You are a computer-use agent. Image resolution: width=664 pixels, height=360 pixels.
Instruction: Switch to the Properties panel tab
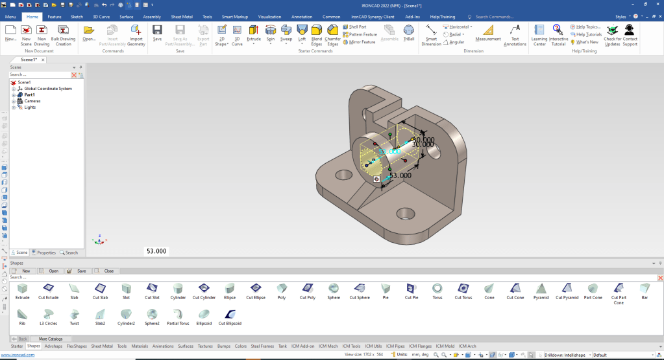pos(43,253)
